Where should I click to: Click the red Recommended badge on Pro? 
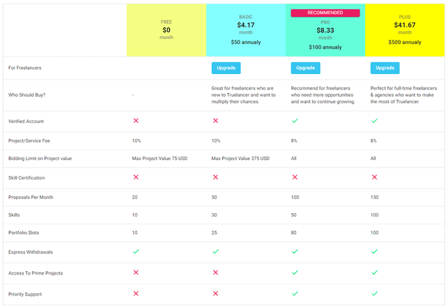(x=325, y=13)
